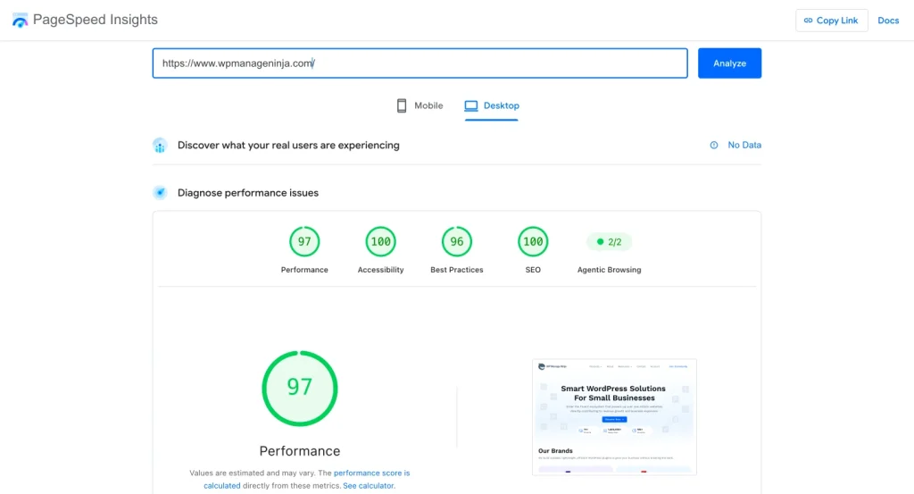
Task: Click the No Data link
Action: pyautogui.click(x=744, y=146)
